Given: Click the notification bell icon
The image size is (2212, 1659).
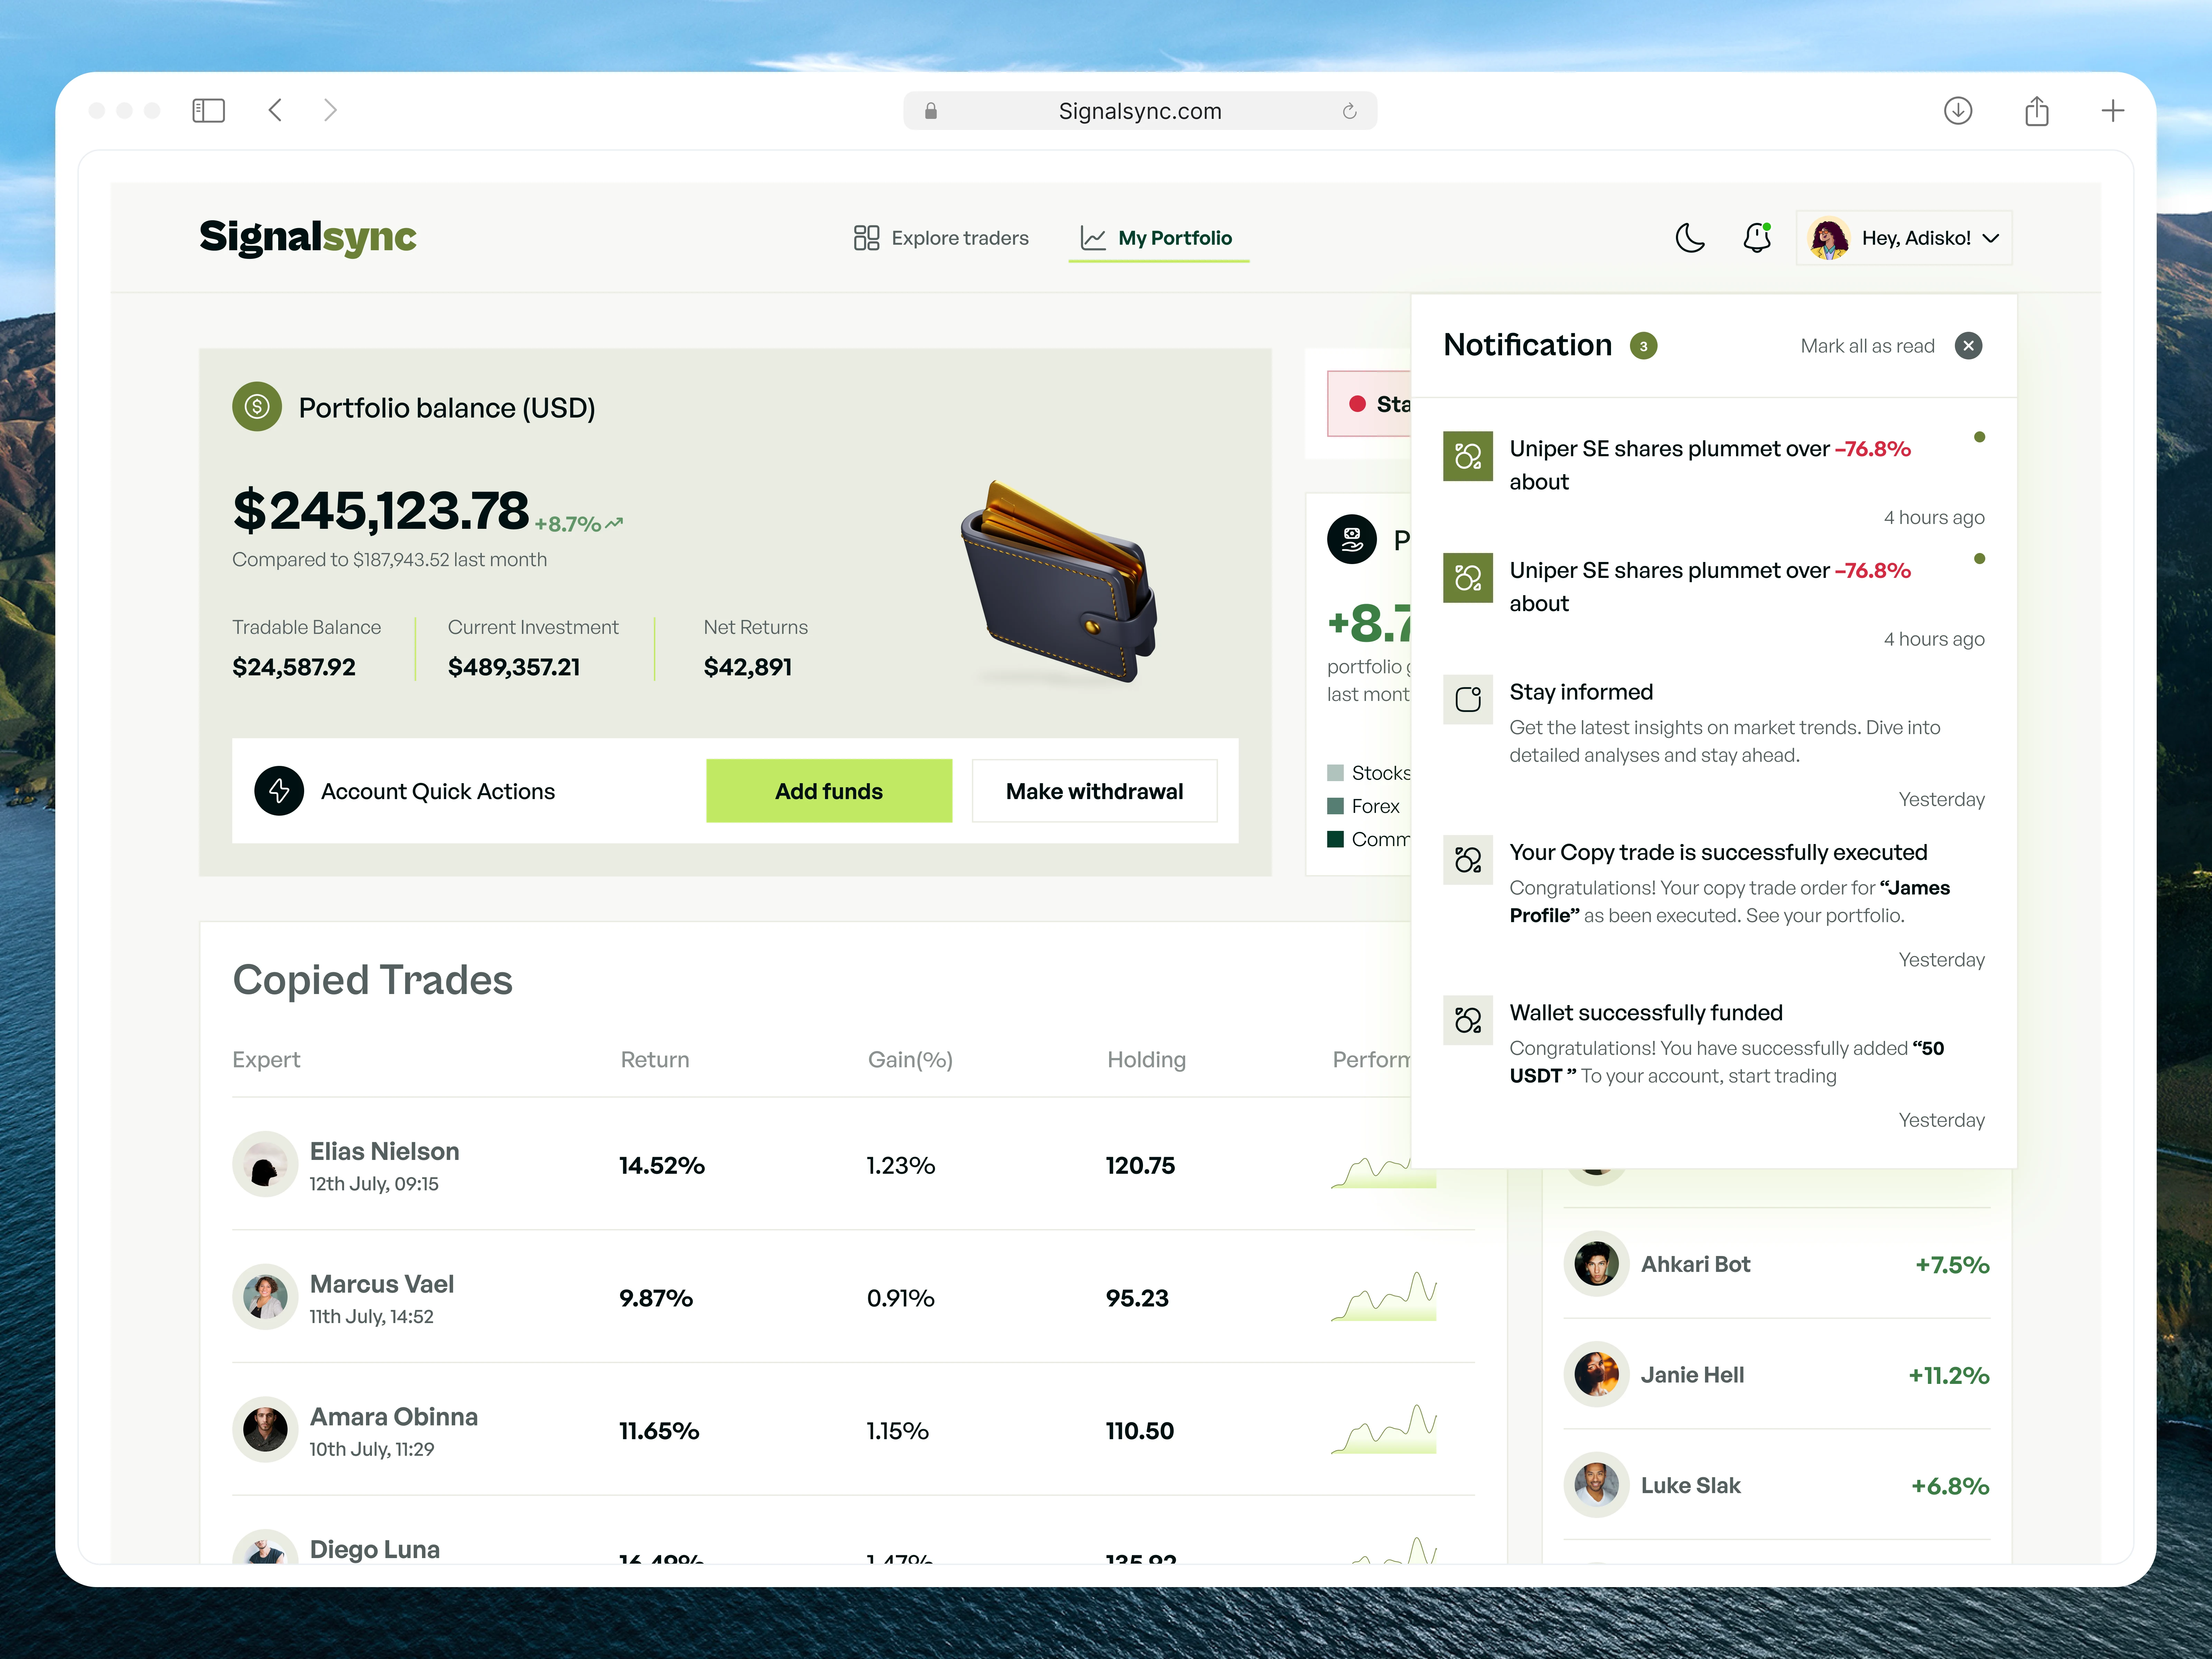Looking at the screenshot, I should pyautogui.click(x=1757, y=238).
